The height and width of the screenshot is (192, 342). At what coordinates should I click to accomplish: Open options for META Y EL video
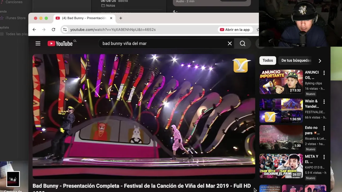[x=324, y=157]
